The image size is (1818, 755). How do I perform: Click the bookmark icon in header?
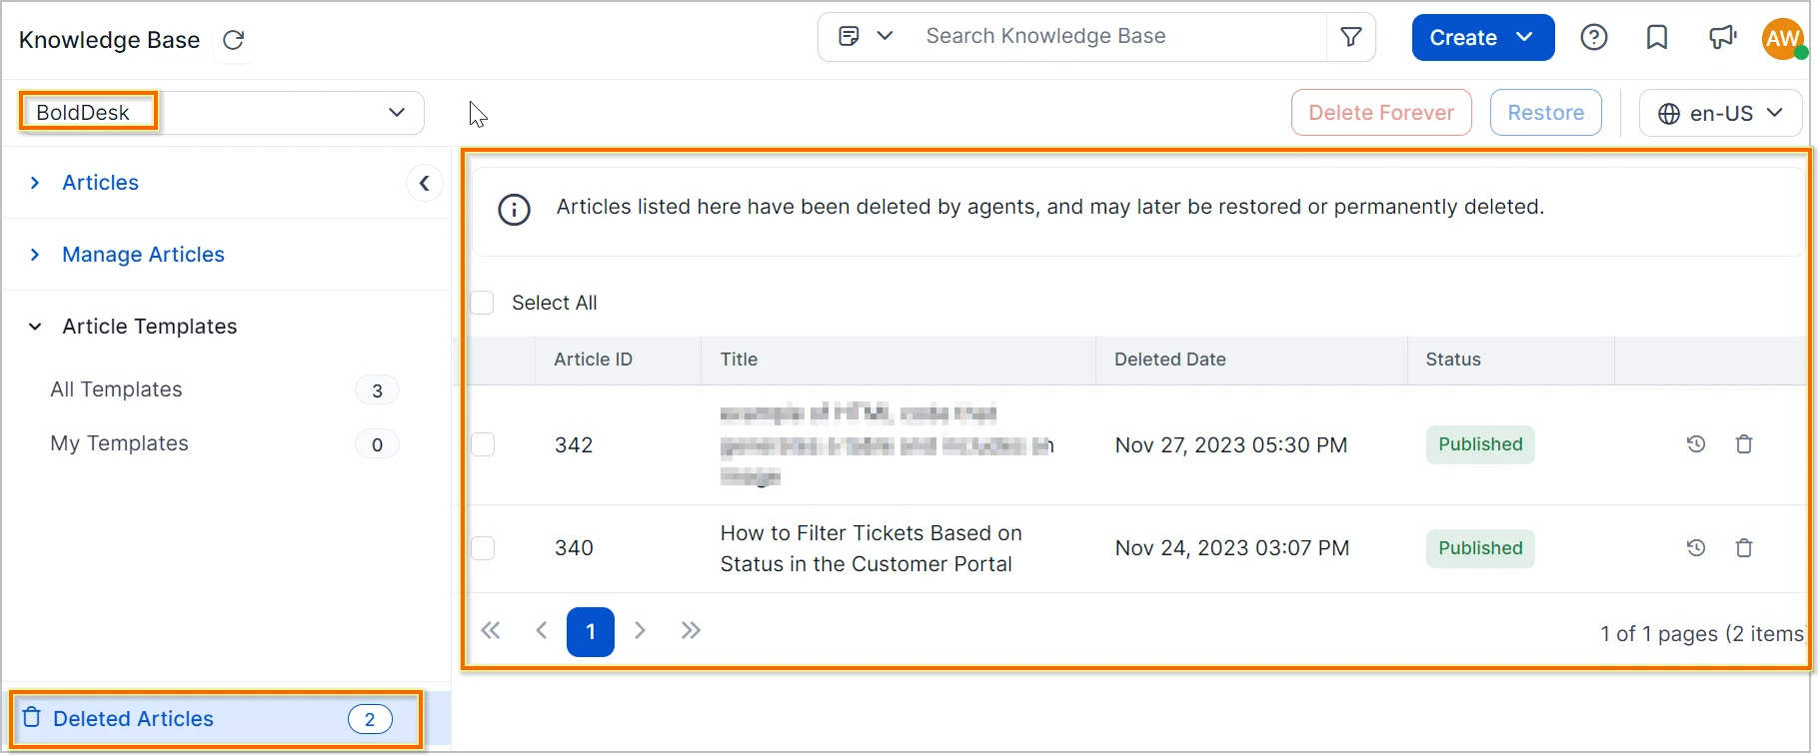(x=1657, y=38)
